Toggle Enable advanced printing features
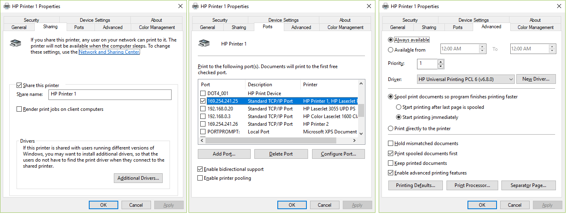Screen dimensions: 566x214 click(390, 173)
